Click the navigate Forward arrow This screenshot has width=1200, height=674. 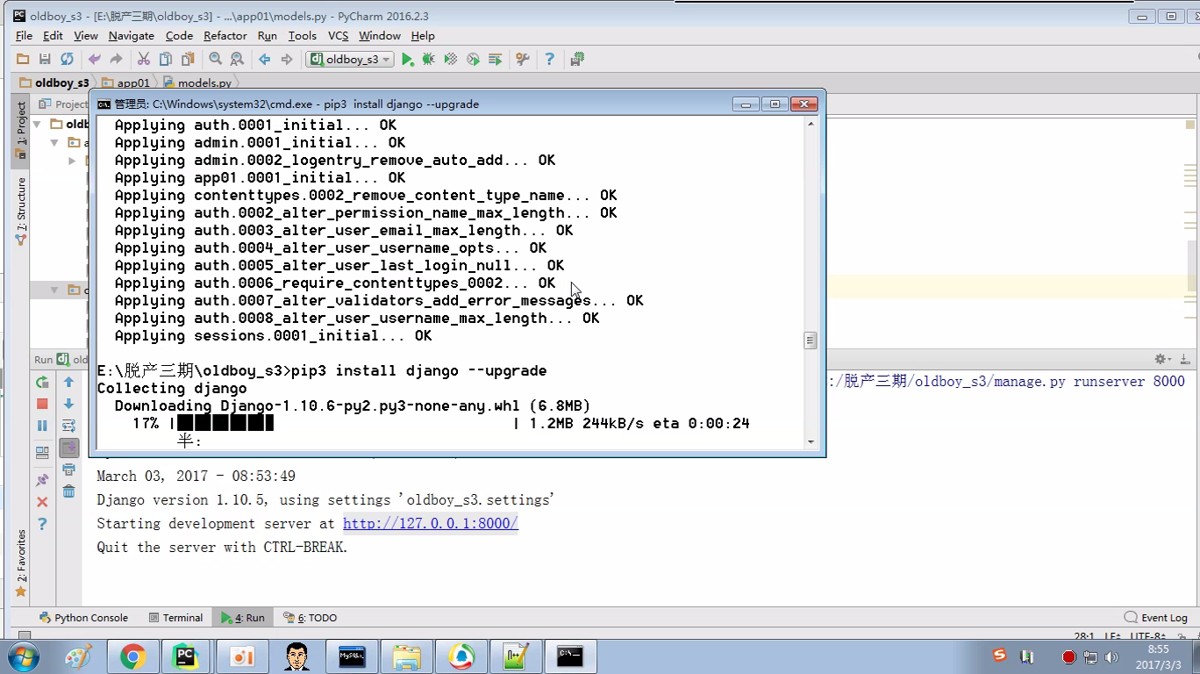tap(286, 59)
